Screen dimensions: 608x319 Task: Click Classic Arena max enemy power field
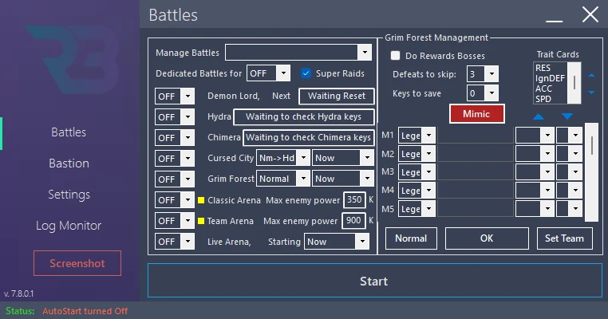point(354,199)
